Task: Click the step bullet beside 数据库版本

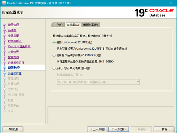Action: (x=4, y=41)
